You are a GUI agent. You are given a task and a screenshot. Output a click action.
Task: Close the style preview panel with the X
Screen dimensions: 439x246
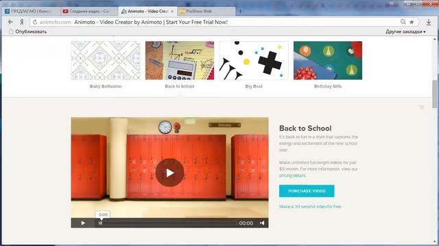pyautogui.click(x=422, y=107)
